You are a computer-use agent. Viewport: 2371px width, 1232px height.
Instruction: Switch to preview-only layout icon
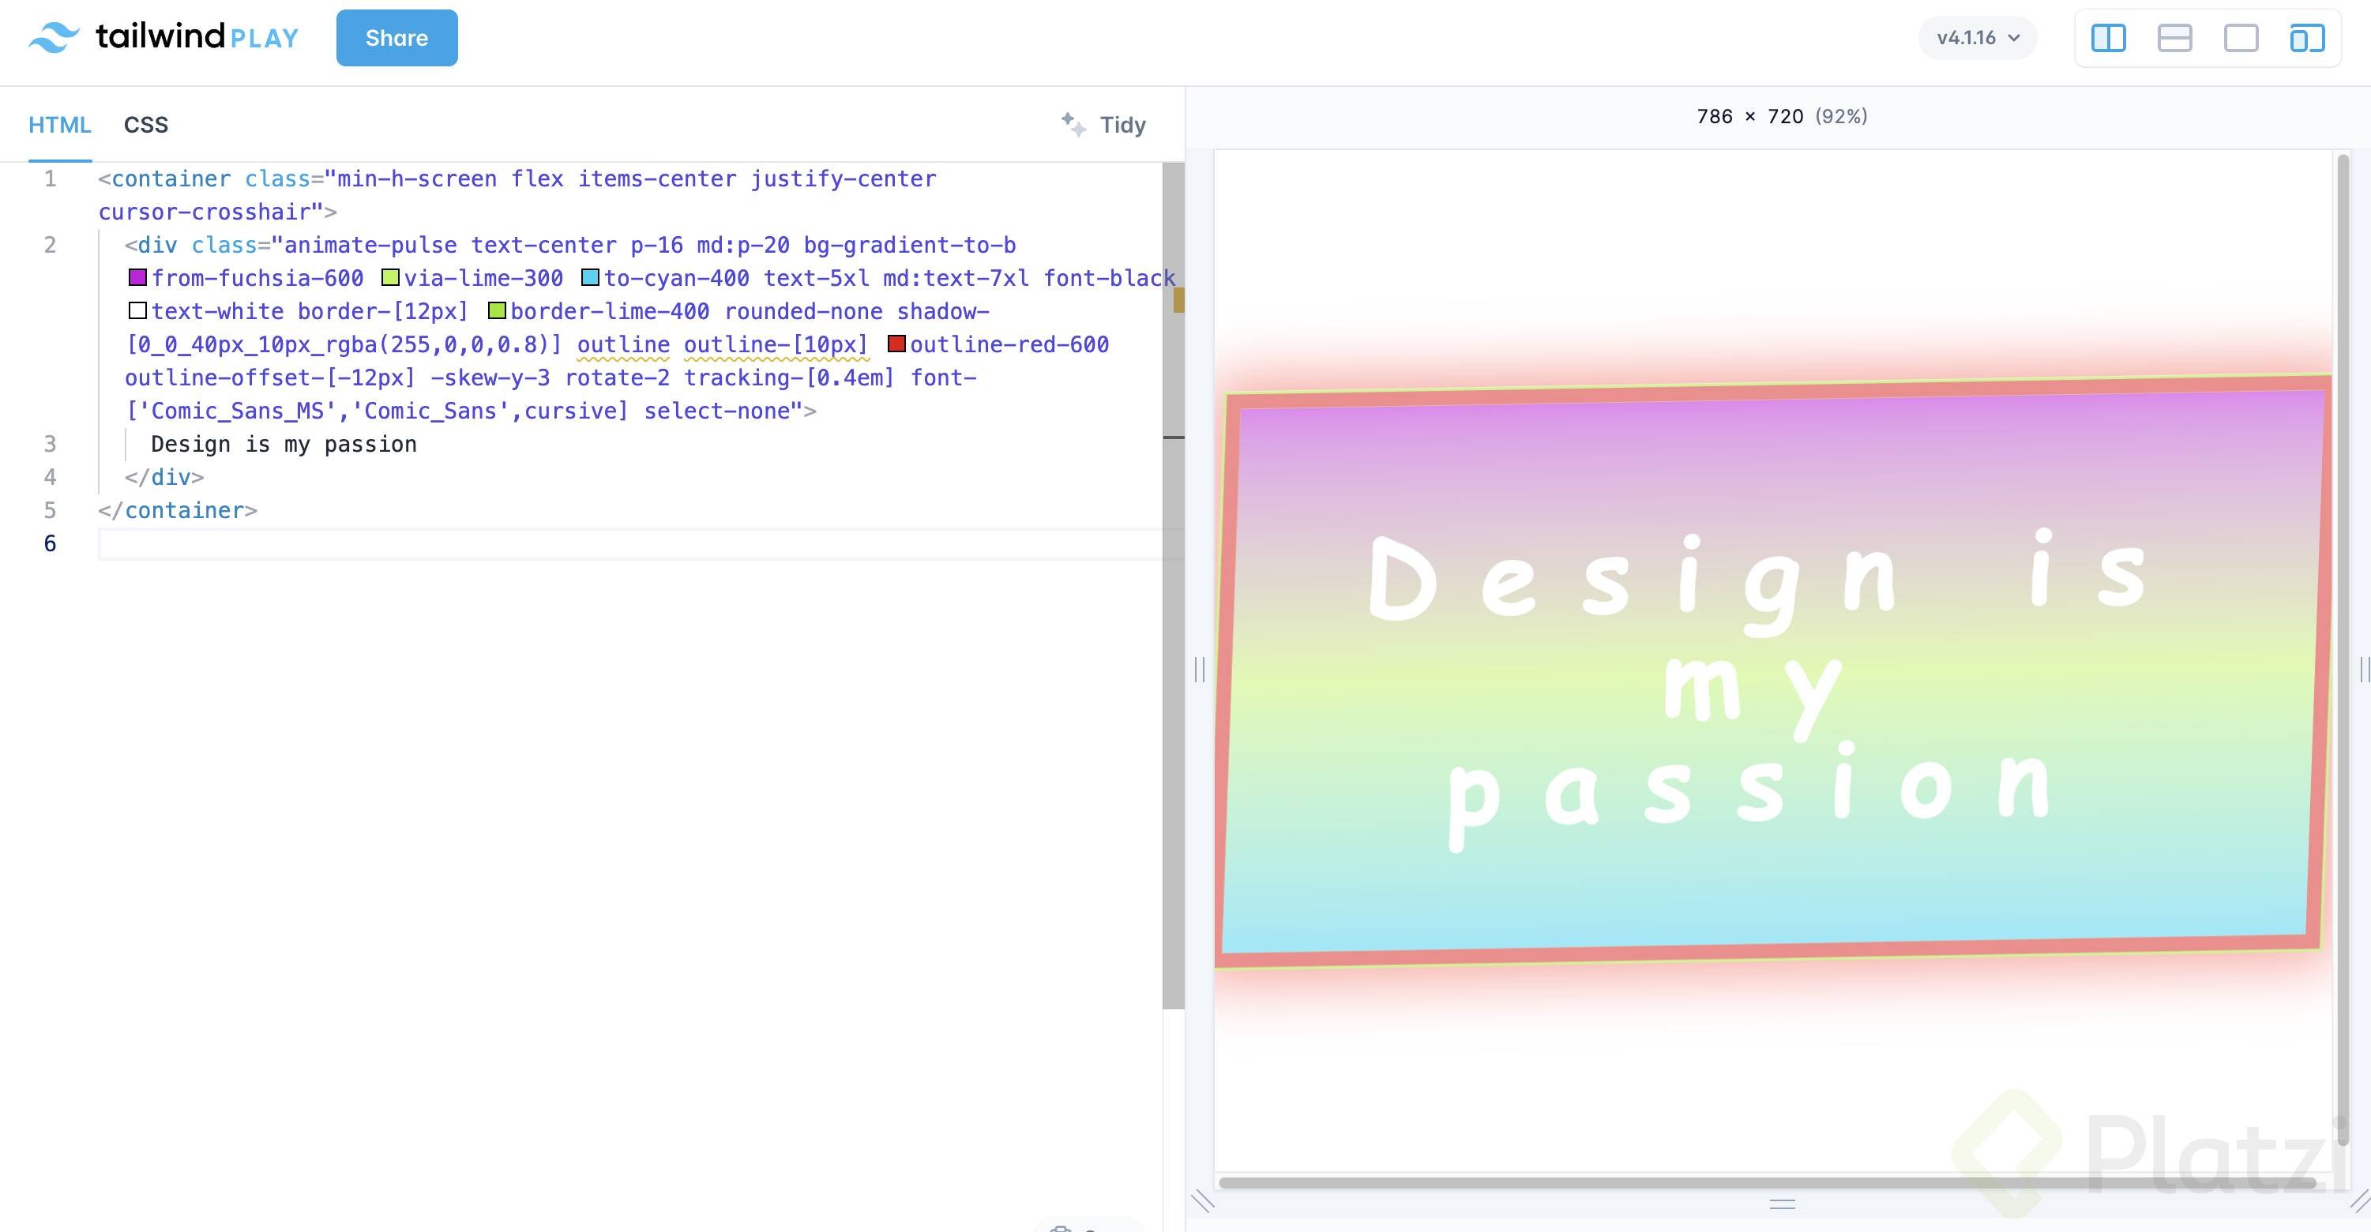pyautogui.click(x=2241, y=38)
